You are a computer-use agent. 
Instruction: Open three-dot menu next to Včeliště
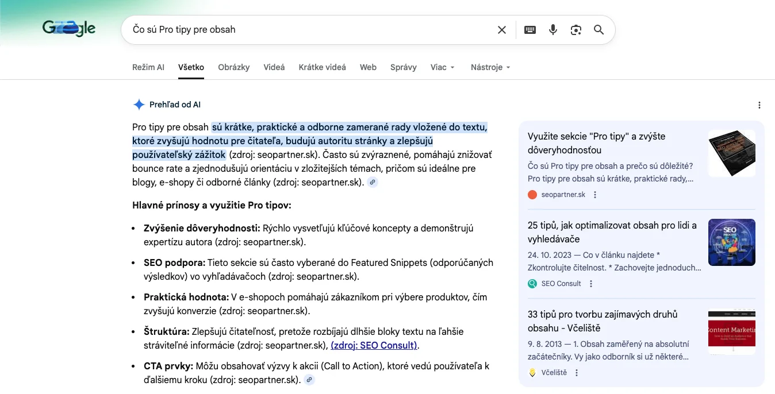point(577,373)
